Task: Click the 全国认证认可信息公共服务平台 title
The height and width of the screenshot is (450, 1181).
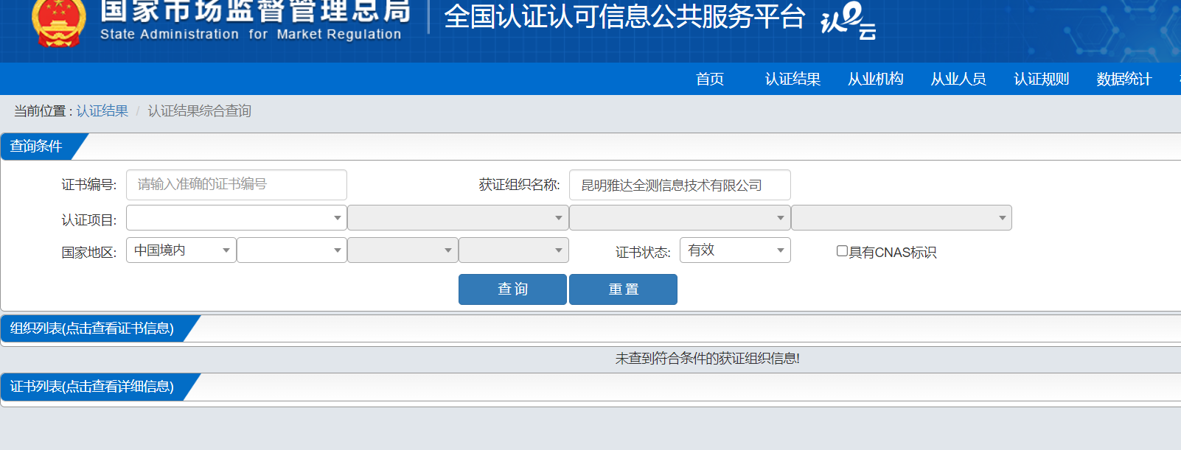Action: pyautogui.click(x=624, y=17)
